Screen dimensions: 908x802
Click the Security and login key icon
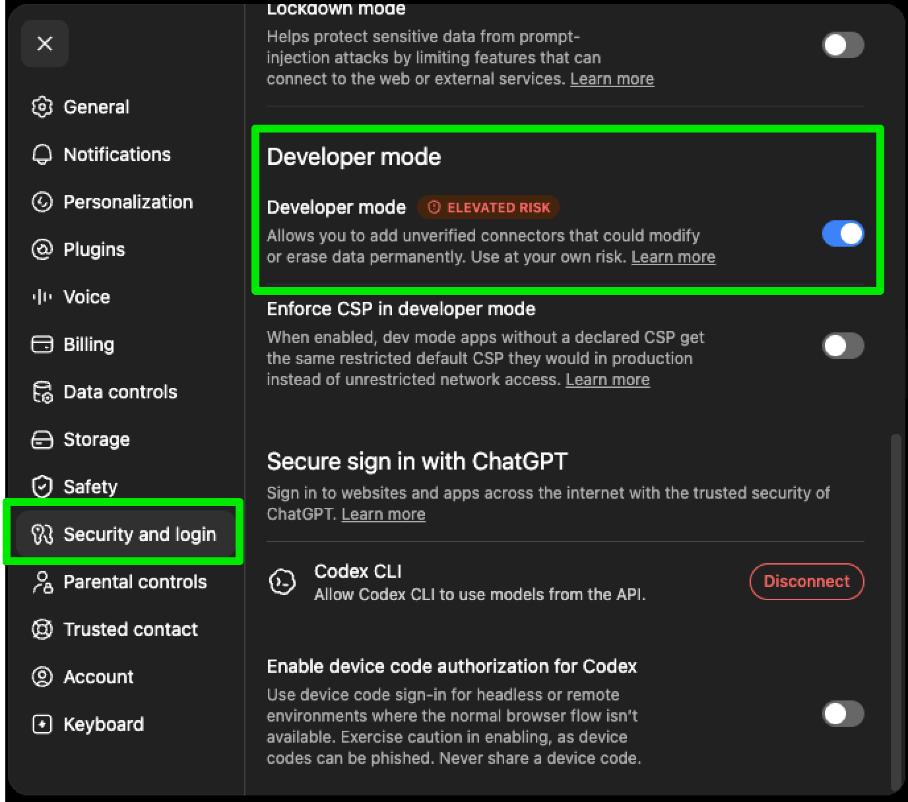42,534
